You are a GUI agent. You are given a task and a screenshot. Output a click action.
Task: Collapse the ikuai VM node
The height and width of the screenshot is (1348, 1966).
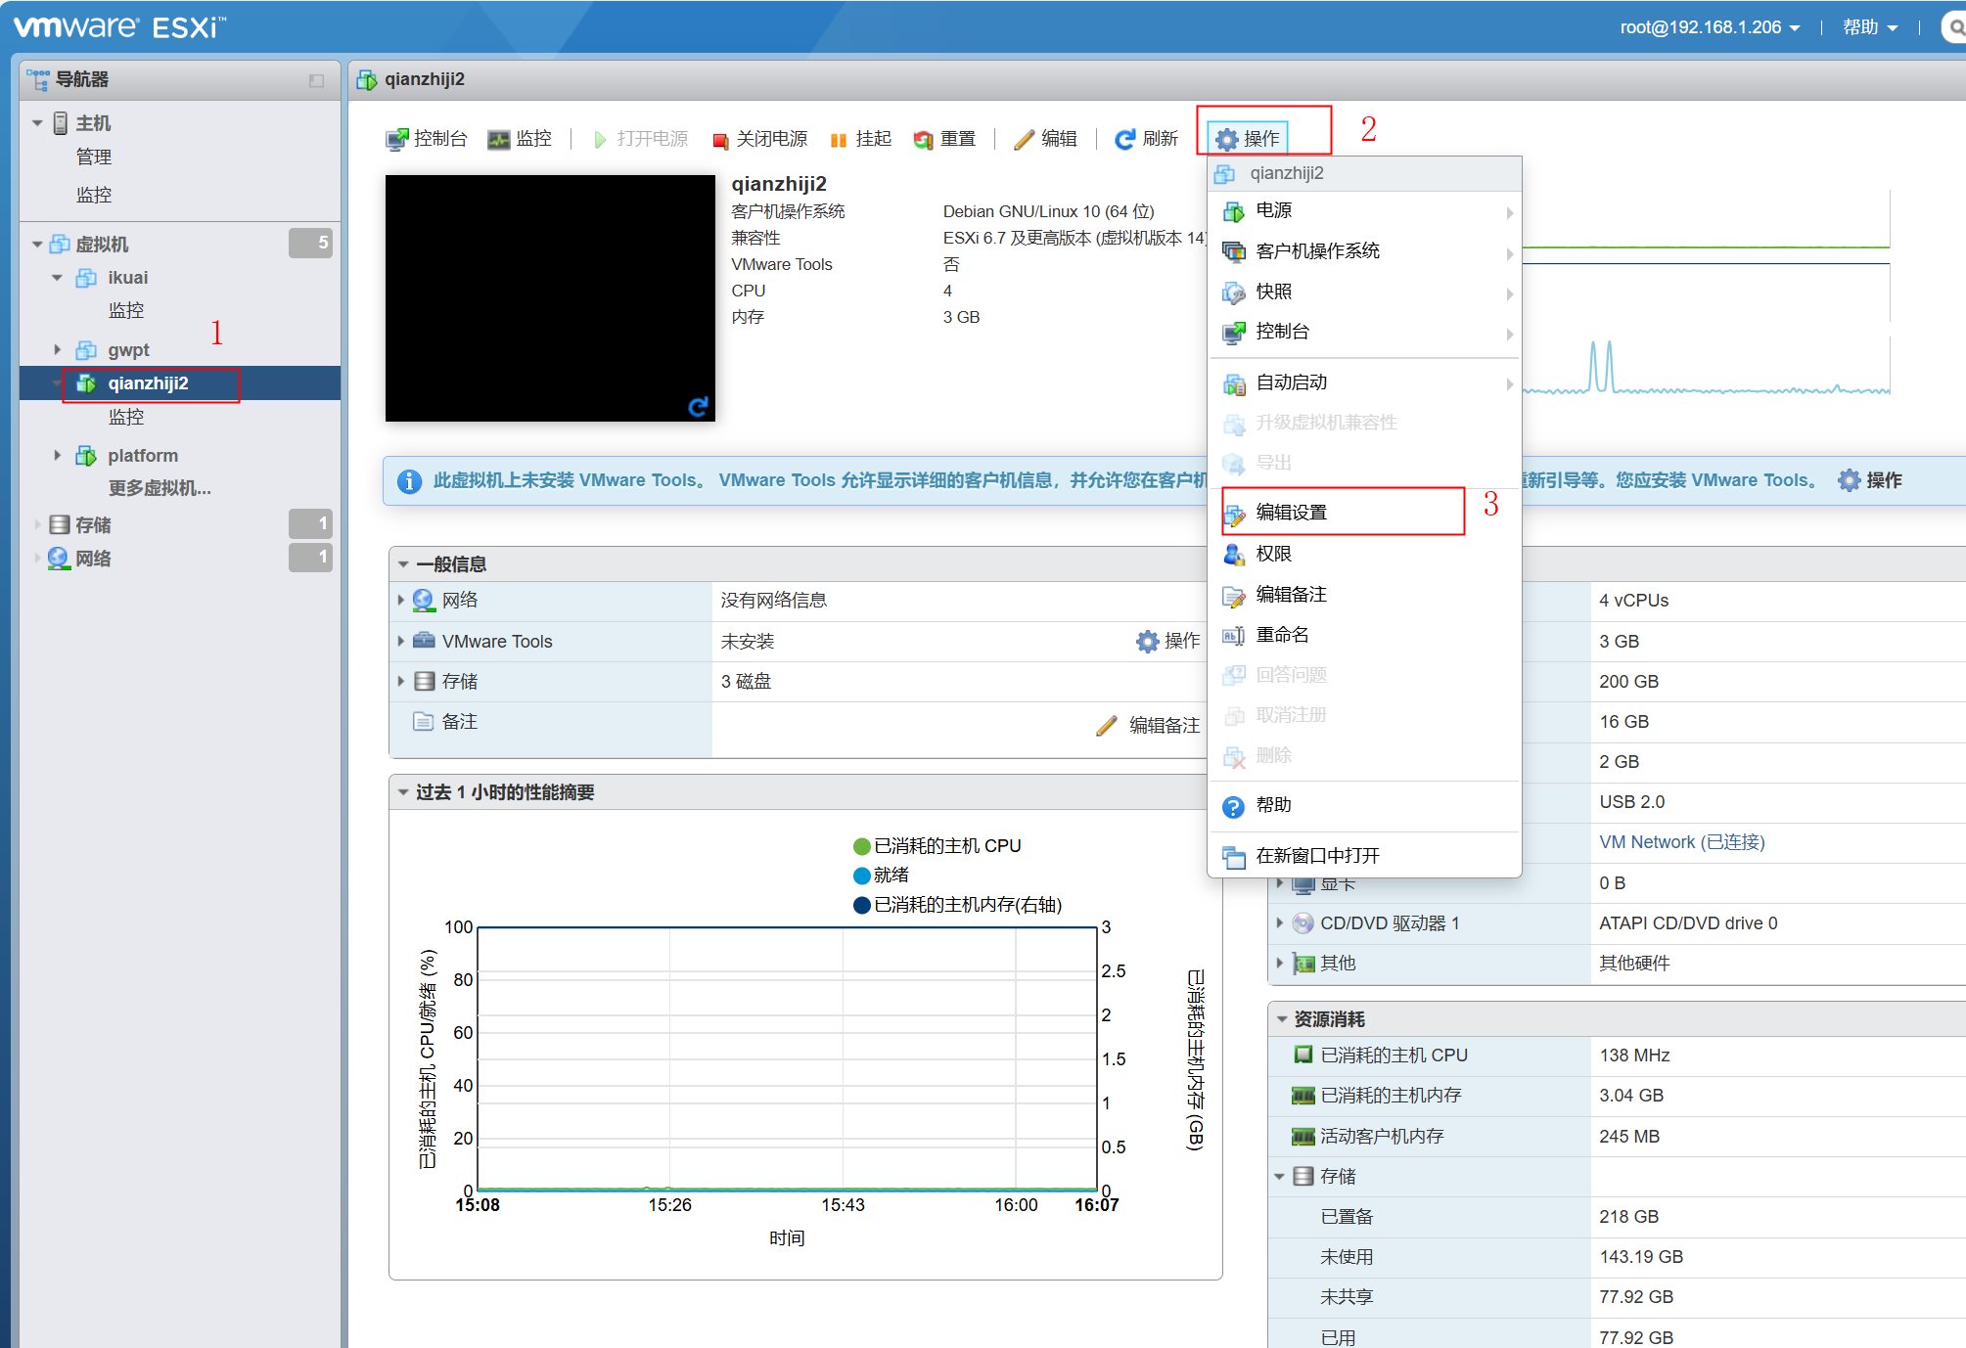pyautogui.click(x=57, y=278)
